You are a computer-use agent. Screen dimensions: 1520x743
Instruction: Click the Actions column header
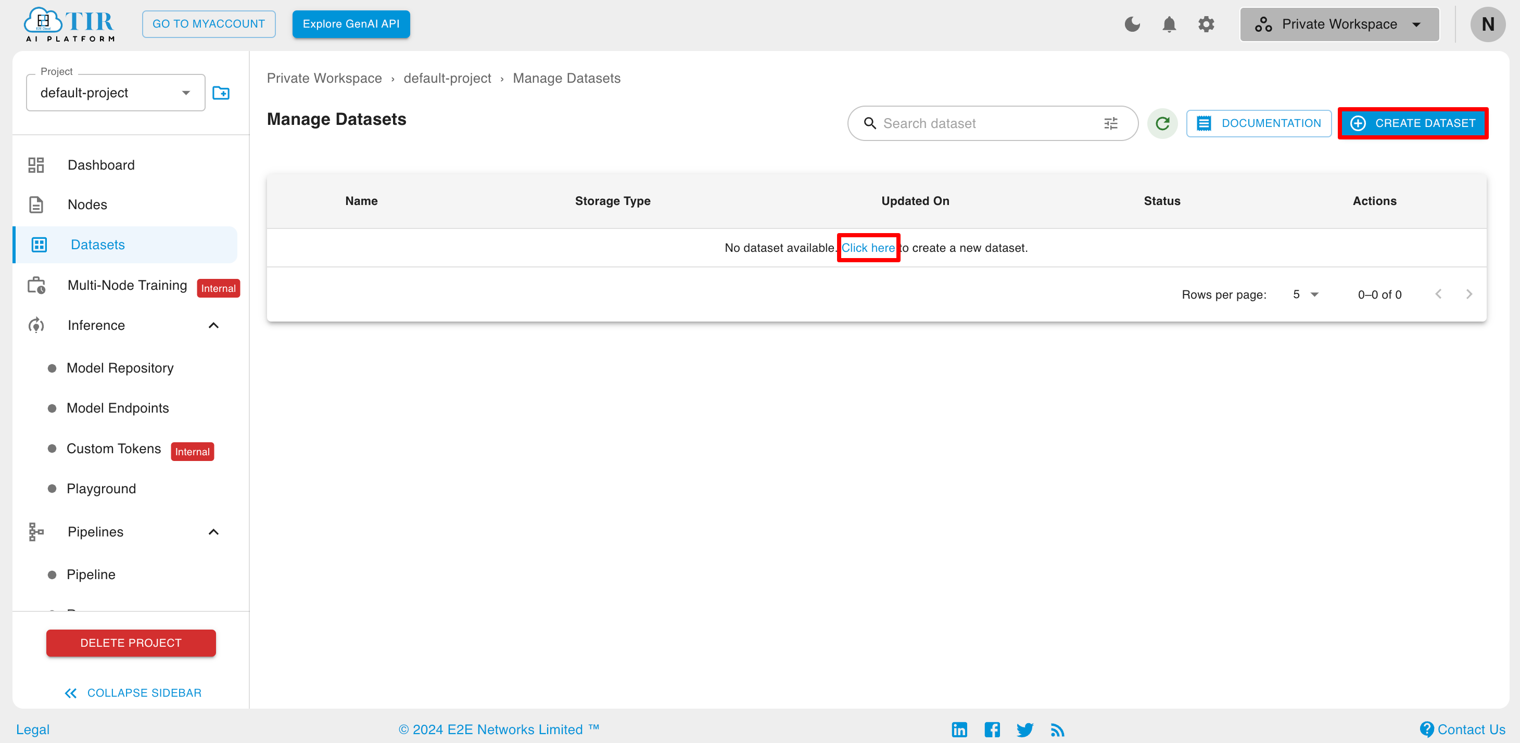1374,201
